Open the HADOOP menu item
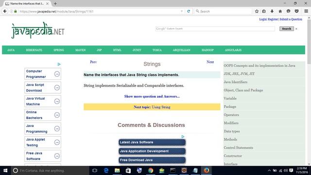The width and height of the screenshot is (311, 175). tap(207, 50)
